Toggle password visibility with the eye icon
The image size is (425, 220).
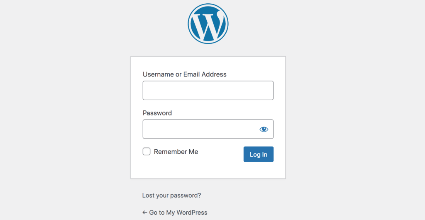tap(264, 129)
